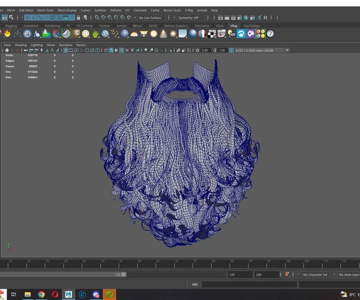The height and width of the screenshot is (300, 360).
Task: Toggle the viewport grid display icon
Action: point(65,50)
